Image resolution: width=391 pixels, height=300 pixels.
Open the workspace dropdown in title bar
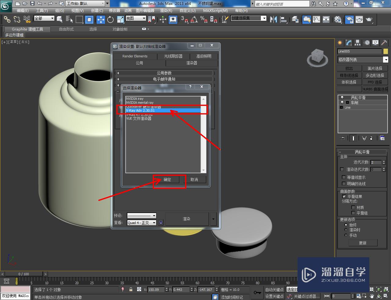pos(85,4)
